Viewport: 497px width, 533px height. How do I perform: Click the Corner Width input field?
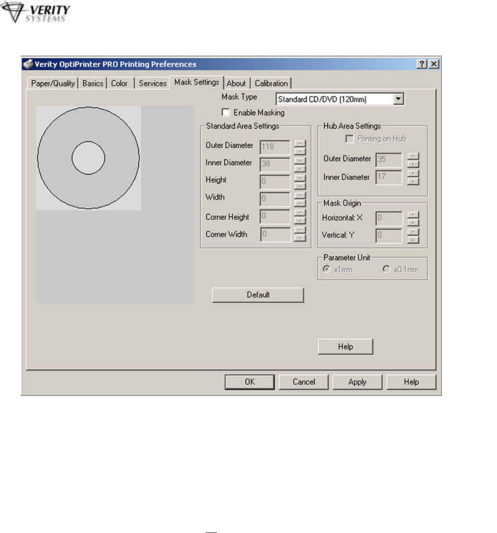(x=275, y=234)
